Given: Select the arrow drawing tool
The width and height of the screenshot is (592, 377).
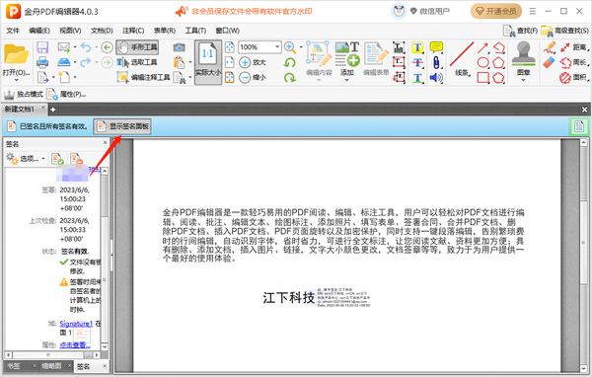Looking at the screenshot, I should (x=482, y=48).
